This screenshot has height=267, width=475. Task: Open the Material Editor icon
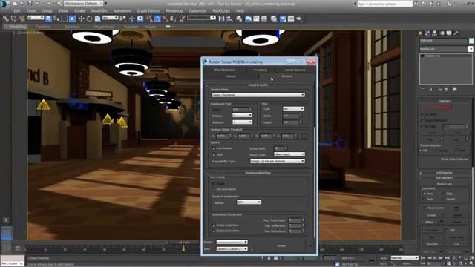pyautogui.click(x=274, y=19)
